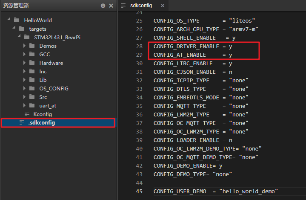Collapse the STM32L431_BearPi folder arrow
This screenshot has height=200, width=306.
click(19, 36)
